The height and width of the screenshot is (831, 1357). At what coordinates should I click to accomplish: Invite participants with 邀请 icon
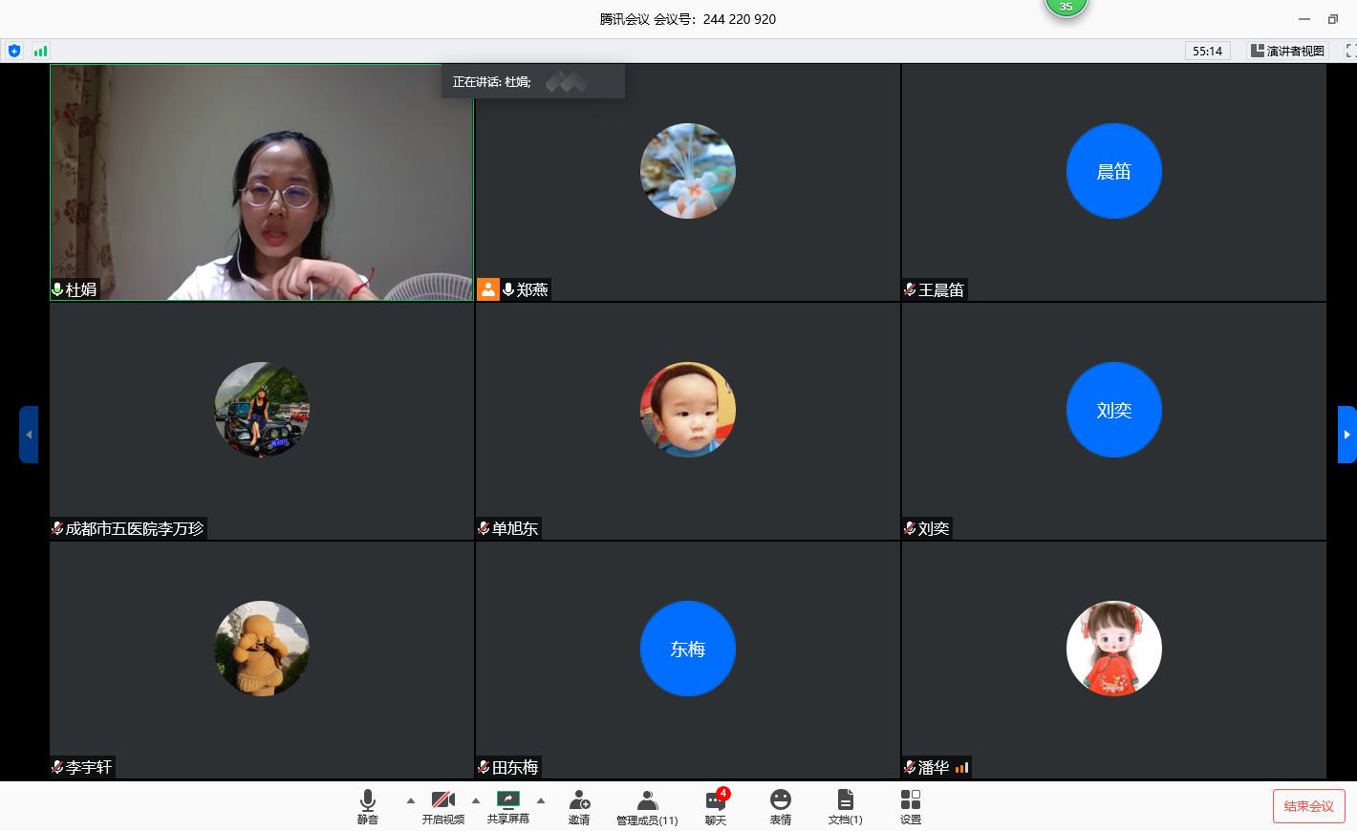pyautogui.click(x=579, y=807)
